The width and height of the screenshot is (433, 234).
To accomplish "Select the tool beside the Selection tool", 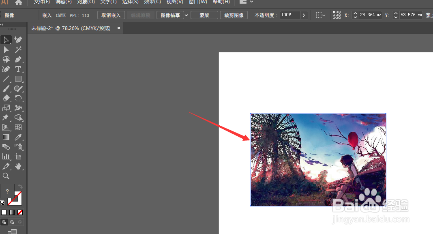I will 18,40.
